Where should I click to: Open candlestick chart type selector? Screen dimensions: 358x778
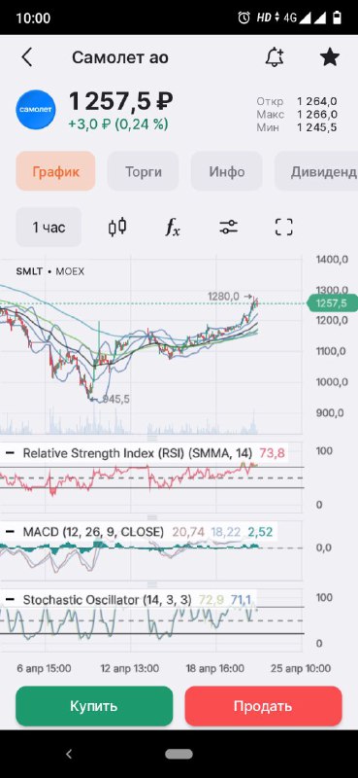tap(117, 228)
